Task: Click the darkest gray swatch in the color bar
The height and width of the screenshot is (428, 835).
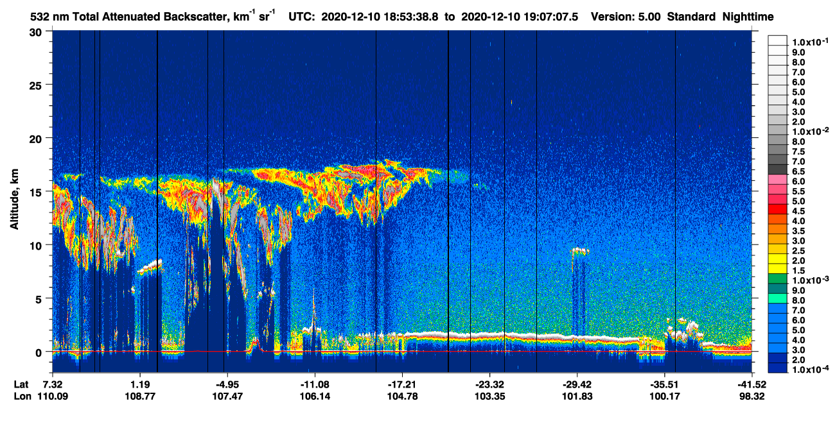Action: [x=777, y=169]
